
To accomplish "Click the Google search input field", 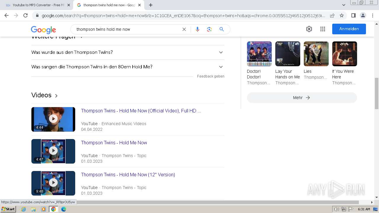I will tap(127, 29).
